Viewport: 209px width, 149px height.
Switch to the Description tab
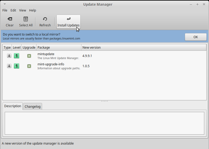[13, 106]
